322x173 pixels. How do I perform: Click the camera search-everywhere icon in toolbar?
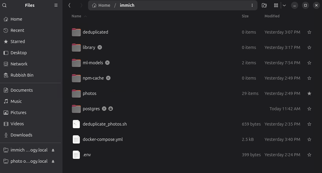point(264,5)
